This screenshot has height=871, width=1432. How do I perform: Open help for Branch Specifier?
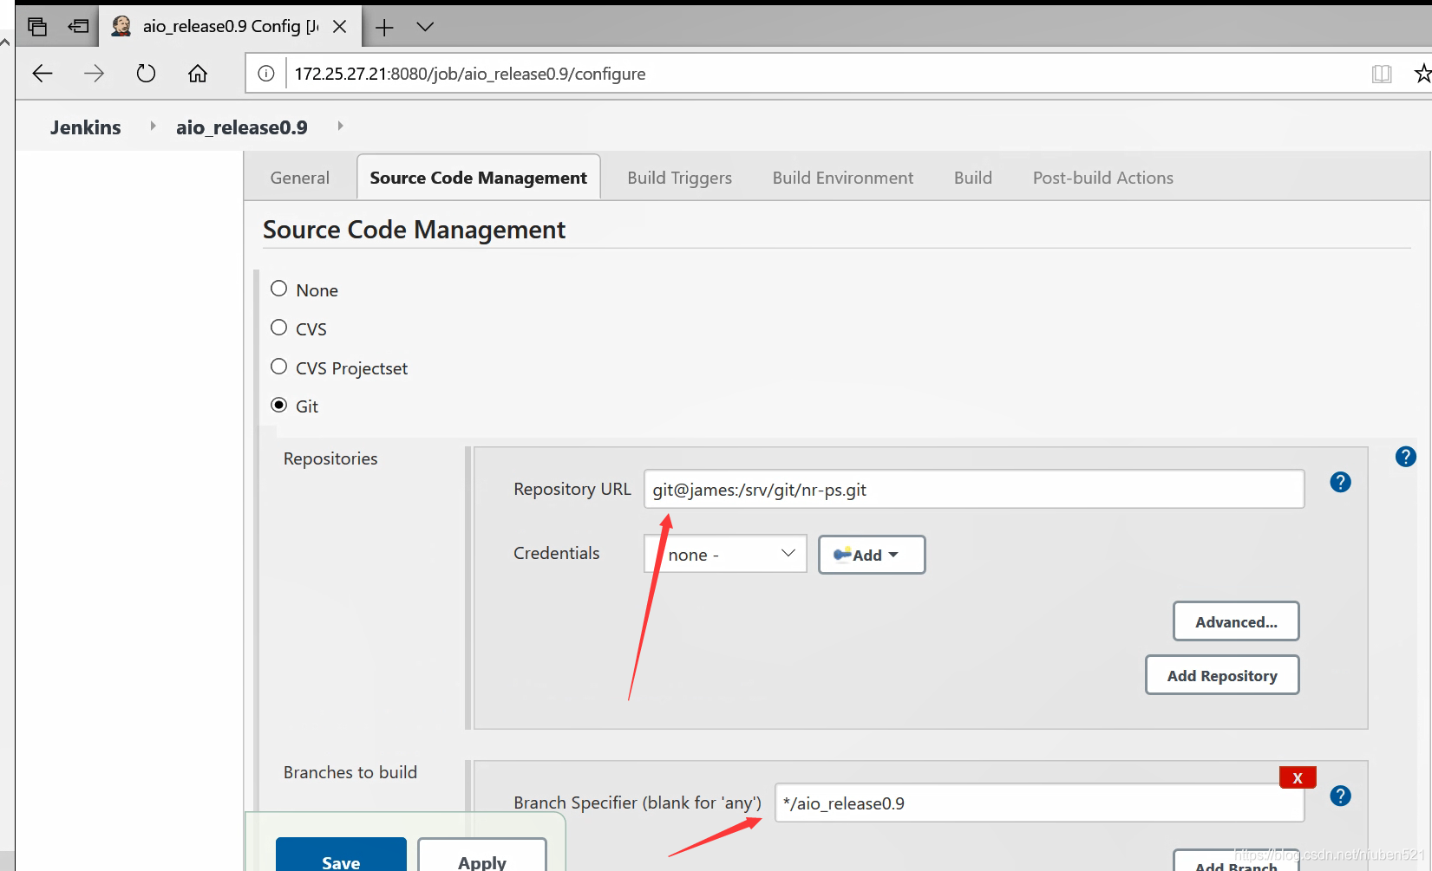click(1340, 796)
